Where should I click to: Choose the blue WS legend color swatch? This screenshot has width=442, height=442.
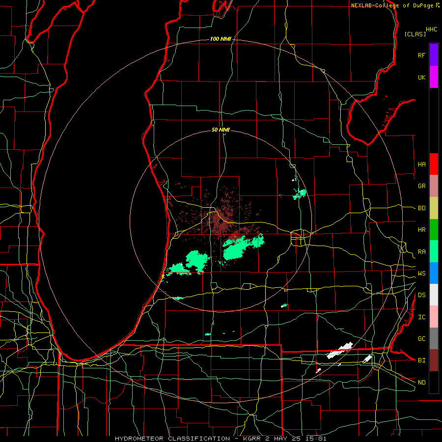434,273
